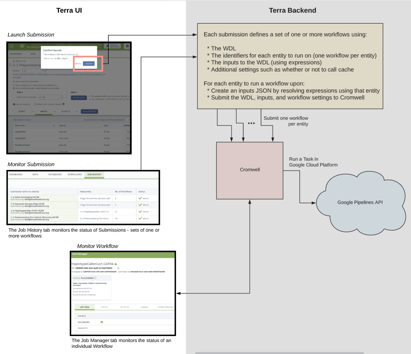411x354 pixels.
Task: Click ApplyBQSR mem_size attribute input field
Action: coord(127,138)
